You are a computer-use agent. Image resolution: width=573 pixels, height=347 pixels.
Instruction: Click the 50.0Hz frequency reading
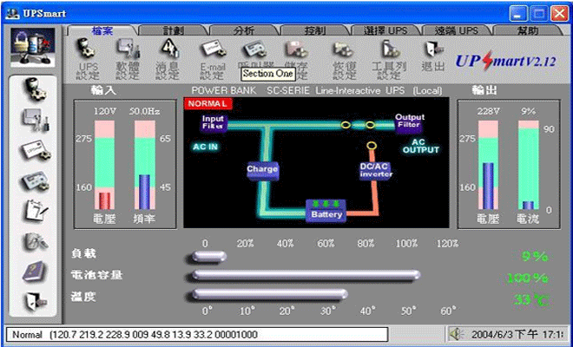144,111
